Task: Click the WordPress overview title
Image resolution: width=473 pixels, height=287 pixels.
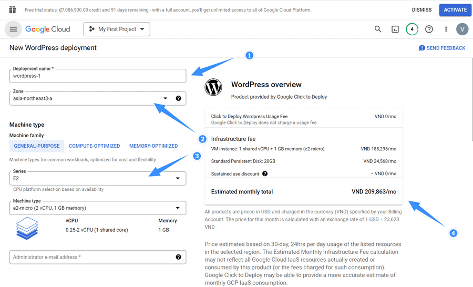Action: [266, 85]
